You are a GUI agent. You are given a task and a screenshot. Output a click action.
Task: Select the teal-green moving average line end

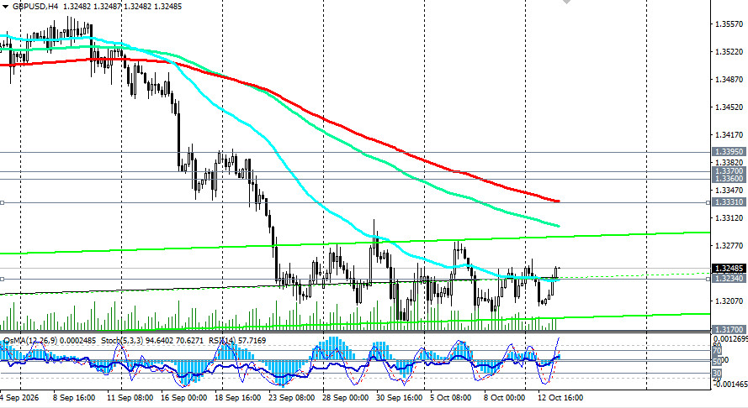click(557, 226)
